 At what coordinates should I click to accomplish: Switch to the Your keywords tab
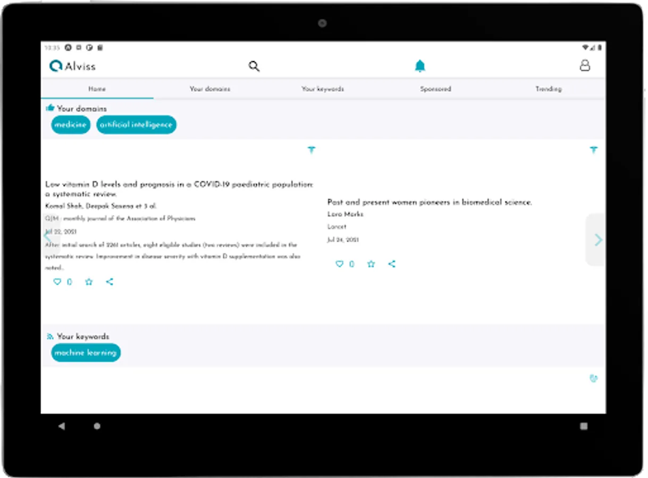[x=323, y=89]
